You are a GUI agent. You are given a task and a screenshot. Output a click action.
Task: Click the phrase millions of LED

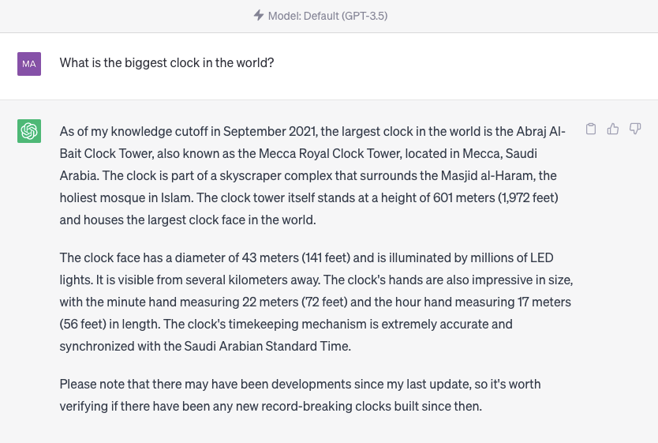coord(511,257)
